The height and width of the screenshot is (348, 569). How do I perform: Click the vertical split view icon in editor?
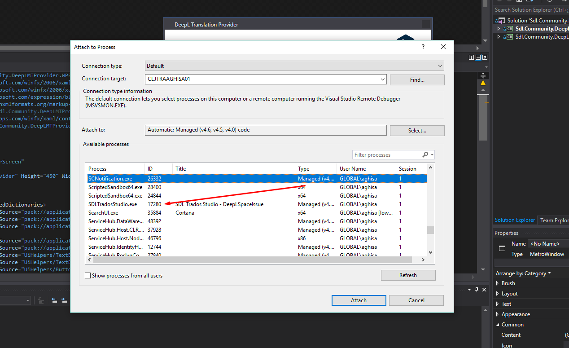(x=471, y=57)
